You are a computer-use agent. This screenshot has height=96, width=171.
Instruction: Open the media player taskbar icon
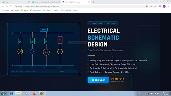coord(26,93)
